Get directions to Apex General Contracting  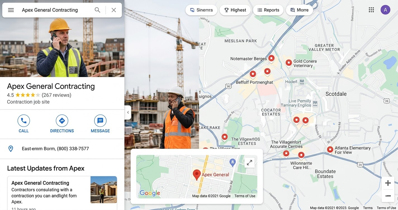[x=62, y=124]
